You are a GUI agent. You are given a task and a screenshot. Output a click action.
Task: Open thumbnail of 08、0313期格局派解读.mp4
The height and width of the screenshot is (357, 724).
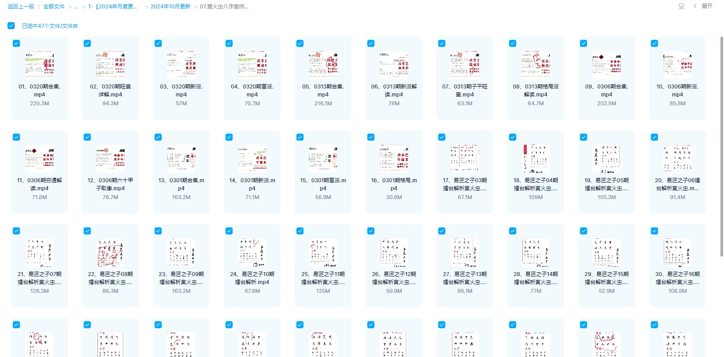[536, 65]
